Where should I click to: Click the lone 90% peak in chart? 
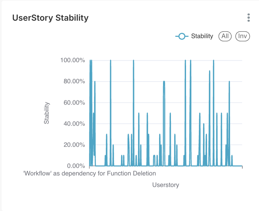[209, 71]
